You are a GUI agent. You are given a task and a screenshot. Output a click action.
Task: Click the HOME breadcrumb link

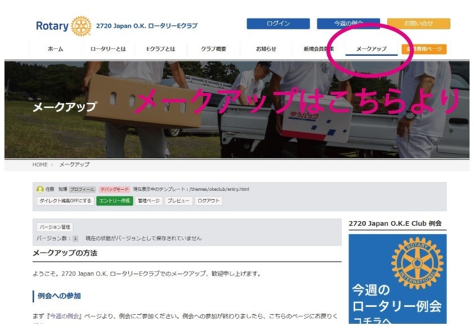click(40, 164)
